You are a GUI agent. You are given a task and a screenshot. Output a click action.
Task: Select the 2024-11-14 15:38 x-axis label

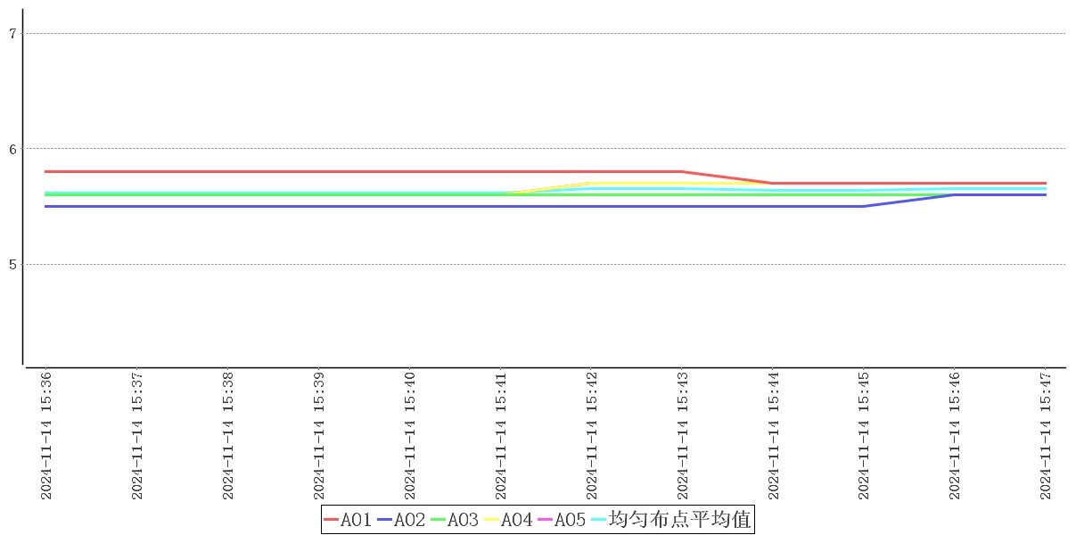[x=228, y=436]
